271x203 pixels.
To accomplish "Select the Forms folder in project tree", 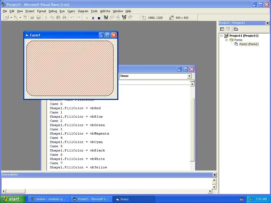I will [x=238, y=40].
